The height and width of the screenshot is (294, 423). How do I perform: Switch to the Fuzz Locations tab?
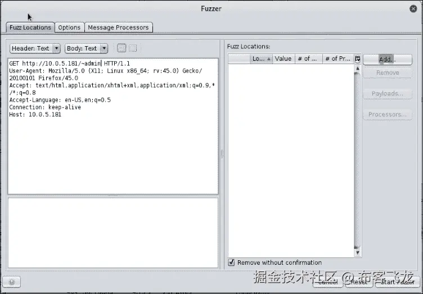click(30, 28)
